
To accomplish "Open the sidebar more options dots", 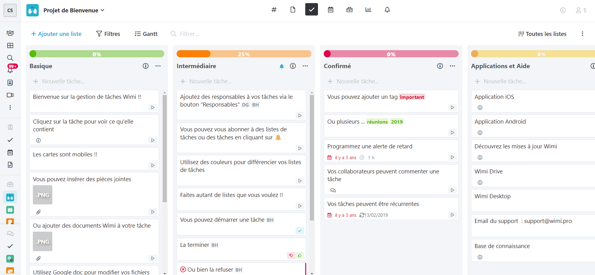I will 10,107.
